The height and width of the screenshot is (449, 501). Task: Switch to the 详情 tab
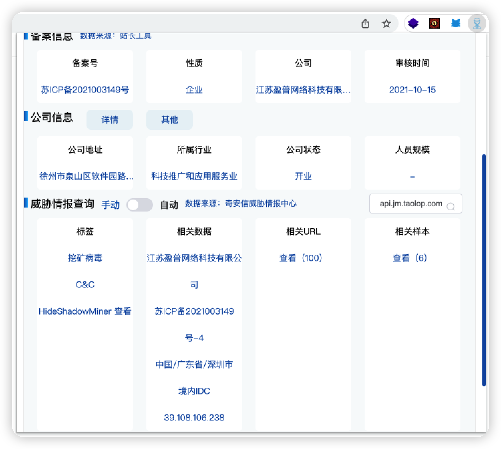(110, 120)
